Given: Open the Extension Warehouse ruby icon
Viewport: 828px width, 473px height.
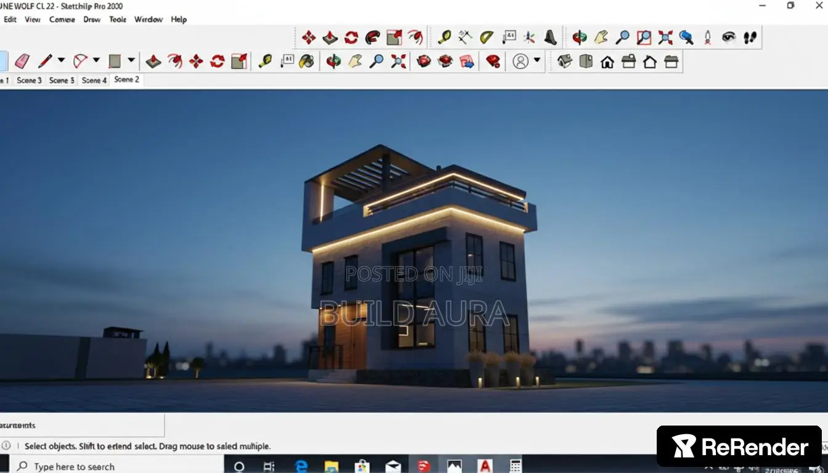Looking at the screenshot, I should pyautogui.click(x=493, y=61).
